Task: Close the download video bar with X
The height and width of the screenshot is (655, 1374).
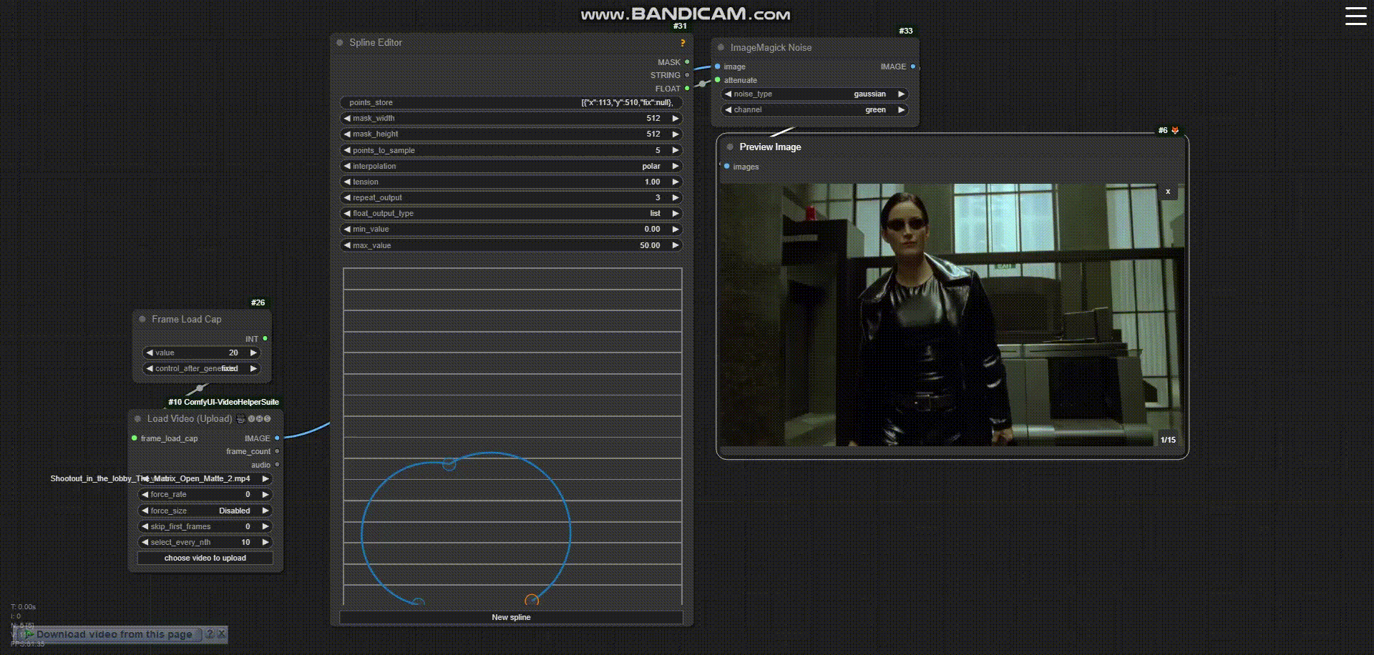Action: coord(222,634)
